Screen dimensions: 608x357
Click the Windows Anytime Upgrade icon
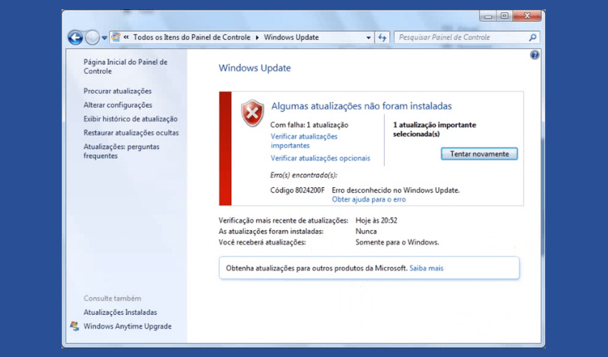coord(74,326)
